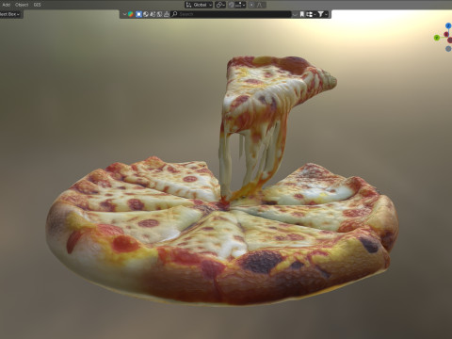Toggle the proportional editing circle icon

(x=251, y=5)
